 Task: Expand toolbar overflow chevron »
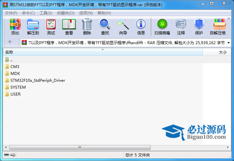(x=229, y=19)
